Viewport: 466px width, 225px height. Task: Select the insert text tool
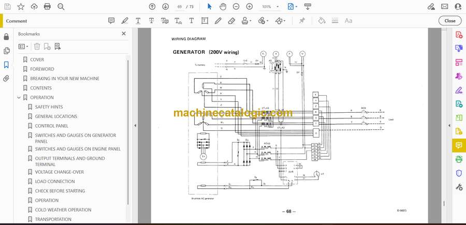(178, 21)
